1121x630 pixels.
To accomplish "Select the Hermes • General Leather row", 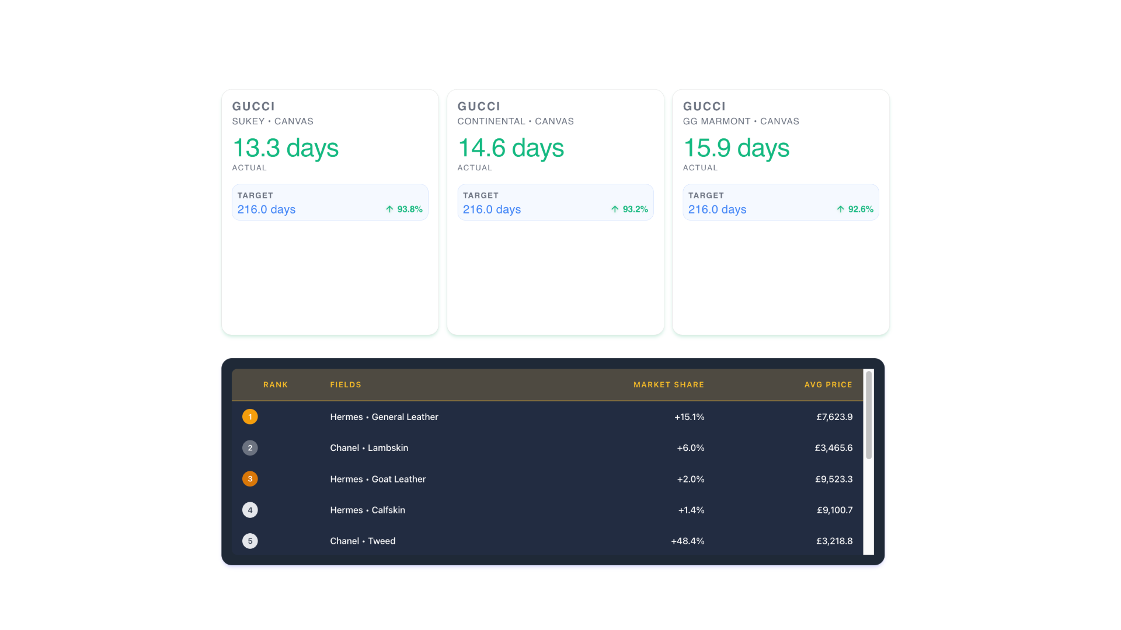I will click(x=547, y=416).
